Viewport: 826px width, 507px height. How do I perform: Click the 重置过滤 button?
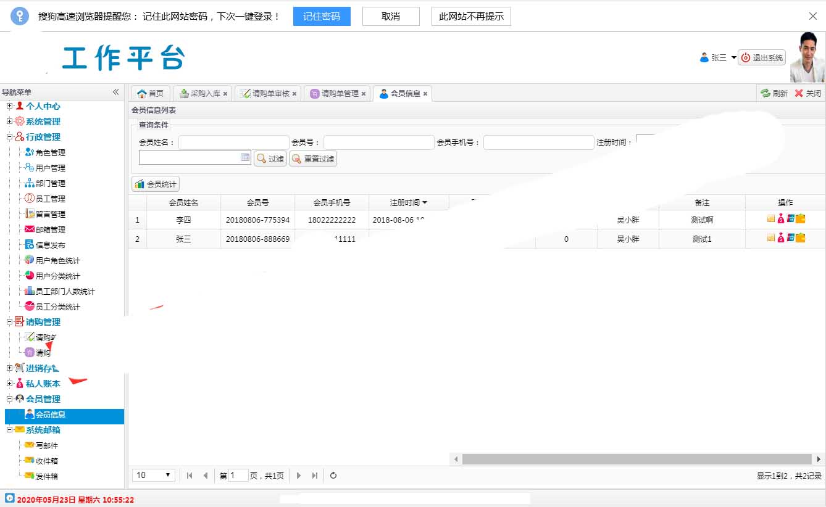(313, 159)
